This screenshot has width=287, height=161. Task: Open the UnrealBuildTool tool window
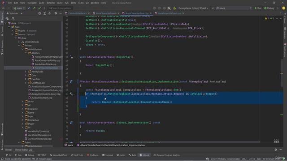(x=59, y=155)
